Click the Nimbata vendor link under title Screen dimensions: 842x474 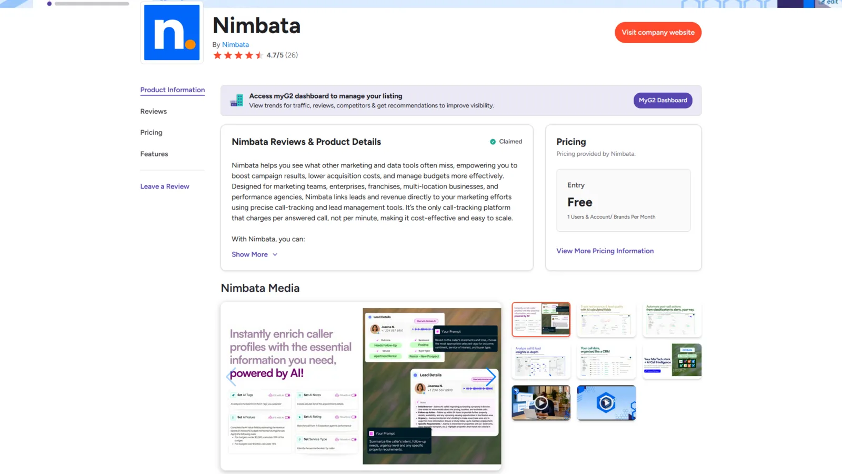235,45
